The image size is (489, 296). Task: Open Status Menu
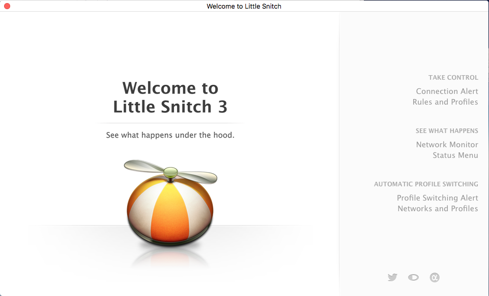(455, 155)
